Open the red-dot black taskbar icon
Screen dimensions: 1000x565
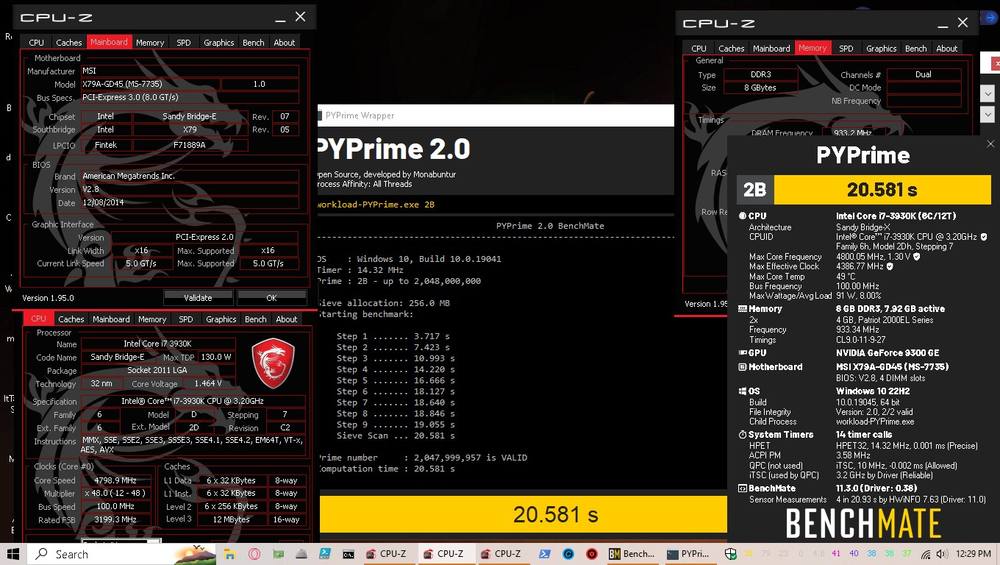(591, 554)
